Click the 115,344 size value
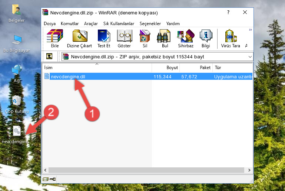The height and width of the screenshot is (191, 285). click(x=162, y=76)
